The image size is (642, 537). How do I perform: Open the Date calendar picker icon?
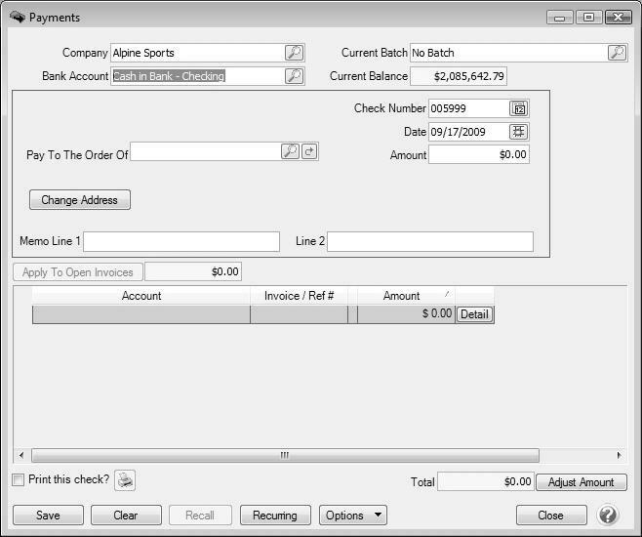point(519,132)
